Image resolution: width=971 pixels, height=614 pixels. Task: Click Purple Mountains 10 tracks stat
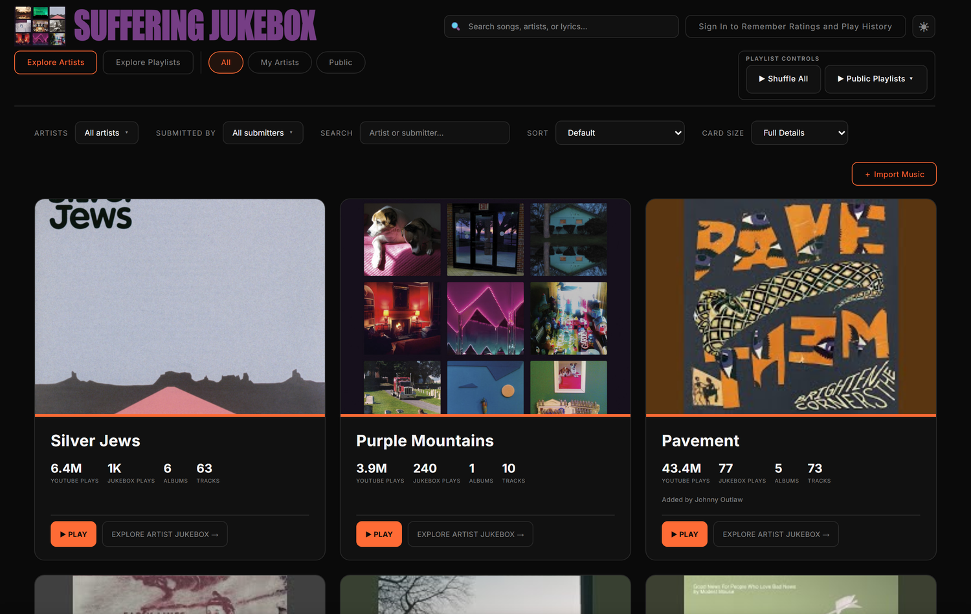(513, 472)
